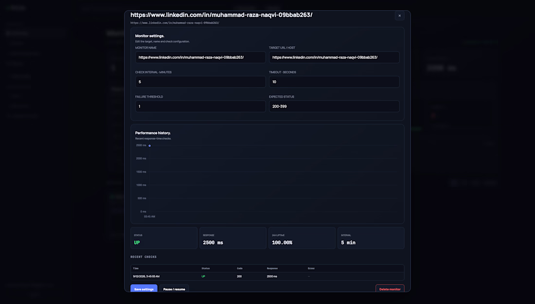Click the Delete monitor button
The width and height of the screenshot is (535, 304).
[x=390, y=289]
